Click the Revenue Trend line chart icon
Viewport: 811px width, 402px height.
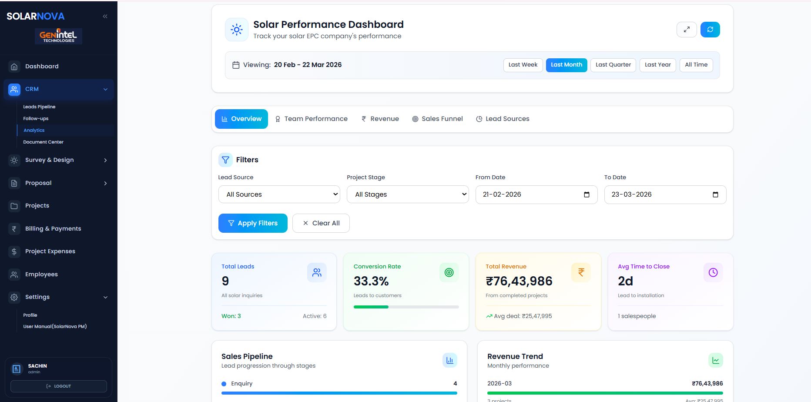tap(715, 360)
